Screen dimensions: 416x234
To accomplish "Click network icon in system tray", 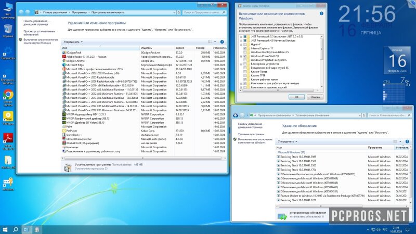I will tap(373, 229).
